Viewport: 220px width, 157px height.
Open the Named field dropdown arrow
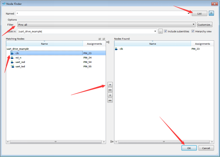point(188,13)
